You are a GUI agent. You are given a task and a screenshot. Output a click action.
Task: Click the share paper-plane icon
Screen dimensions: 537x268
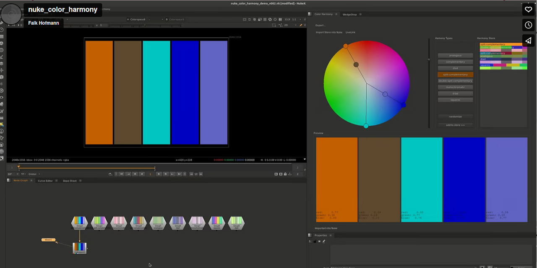[528, 41]
